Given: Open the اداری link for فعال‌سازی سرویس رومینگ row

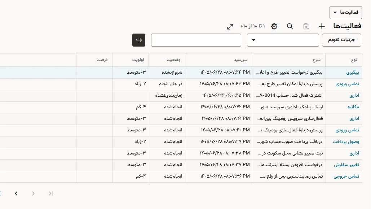Looking at the screenshot, I should click(354, 118).
